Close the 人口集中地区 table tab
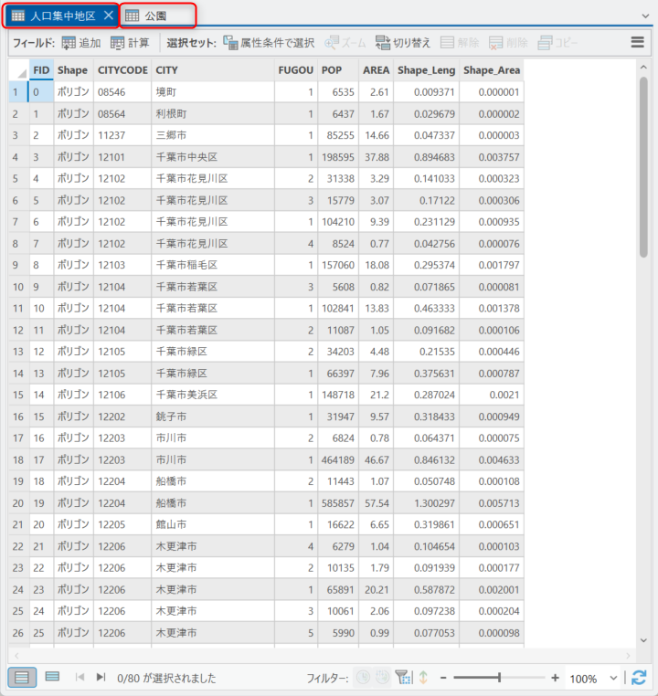The image size is (658, 696). tap(108, 16)
